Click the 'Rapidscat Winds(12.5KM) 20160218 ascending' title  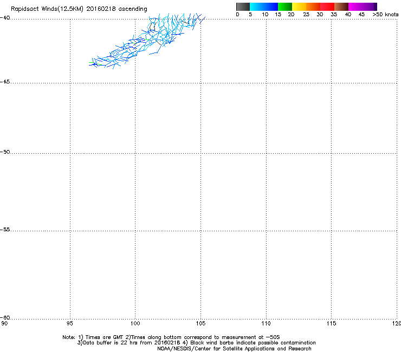click(79, 9)
